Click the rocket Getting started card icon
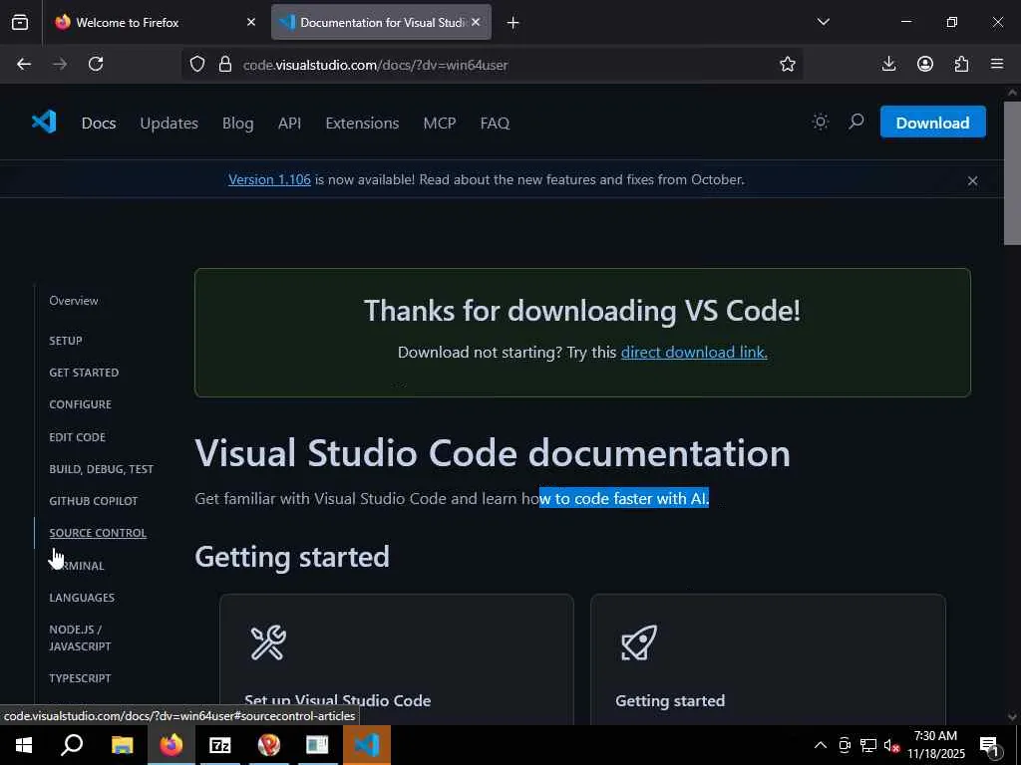This screenshot has height=765, width=1021. (x=639, y=642)
